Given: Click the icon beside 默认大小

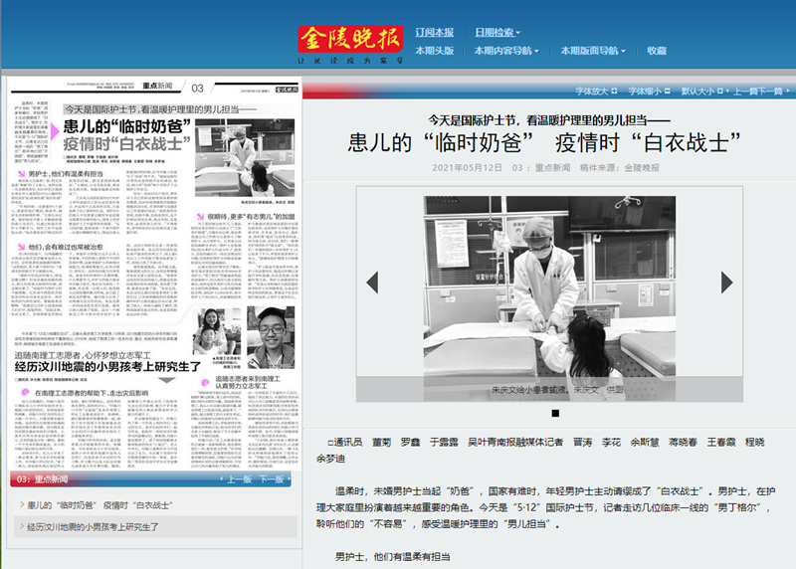Looking at the screenshot, I should coord(719,91).
